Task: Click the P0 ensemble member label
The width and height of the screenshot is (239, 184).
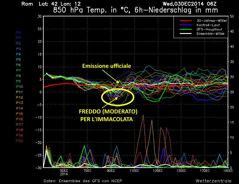Action: coord(18,32)
